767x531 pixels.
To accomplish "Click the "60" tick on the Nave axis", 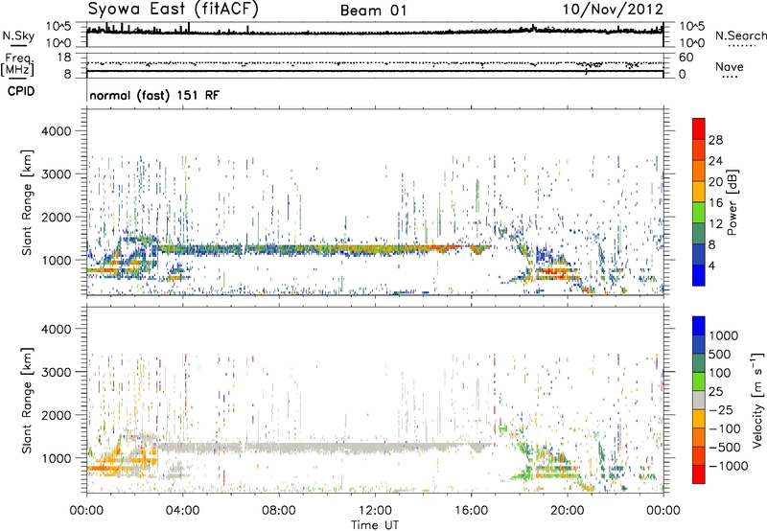I will [x=686, y=58].
